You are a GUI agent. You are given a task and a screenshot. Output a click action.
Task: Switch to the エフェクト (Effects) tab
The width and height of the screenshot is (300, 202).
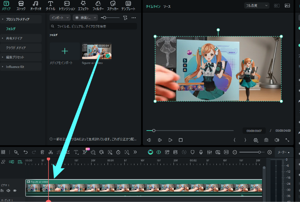pyautogui.click(x=83, y=5)
